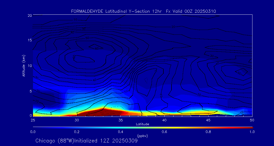Click the latitude tick label 35
Viewport: 274px width, 146px height.
click(x=121, y=120)
